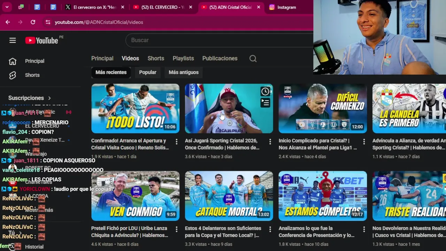Switch to the first Google Docs tab
The height and width of the screenshot is (251, 446).
[x=37, y=7]
